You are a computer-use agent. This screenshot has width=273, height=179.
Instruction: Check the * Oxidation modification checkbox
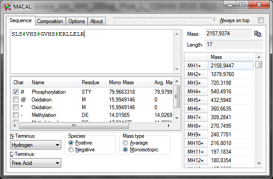tap(15, 107)
